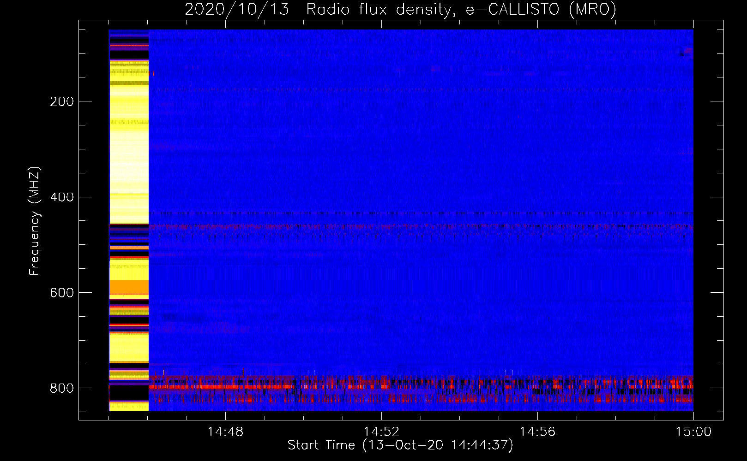Click the 800 frequency tick label
This screenshot has width=747, height=461.
coord(61,388)
